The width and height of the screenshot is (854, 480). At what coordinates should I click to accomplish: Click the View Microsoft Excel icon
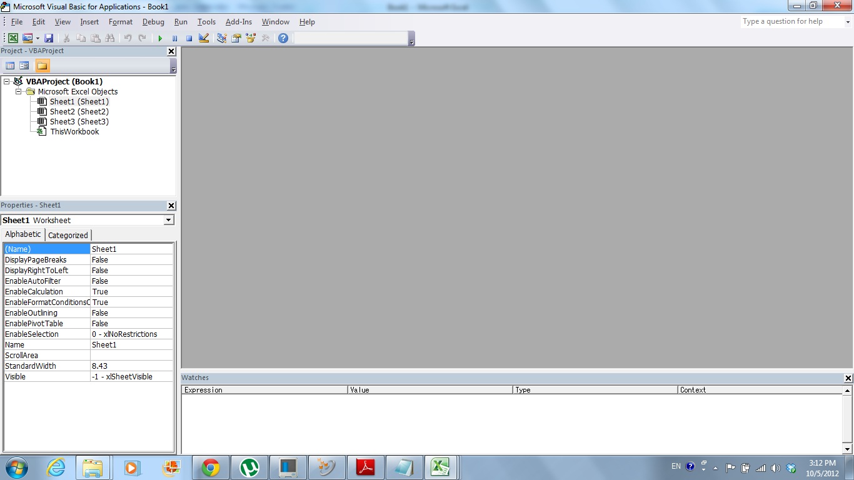[13, 38]
